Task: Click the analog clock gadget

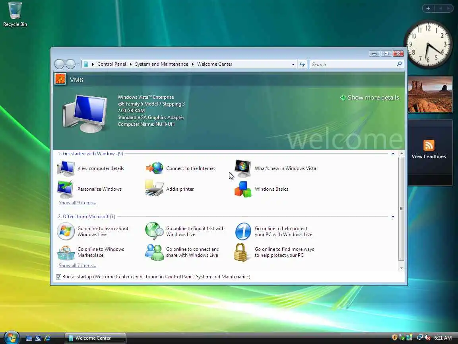Action: (x=428, y=44)
